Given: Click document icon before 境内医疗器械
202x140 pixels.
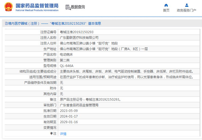Looking at the screenshot, I should [6, 23].
